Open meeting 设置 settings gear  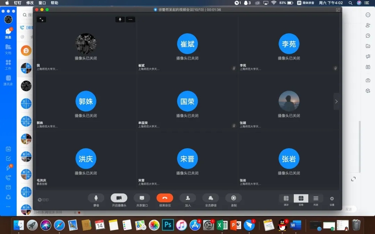tap(332, 199)
